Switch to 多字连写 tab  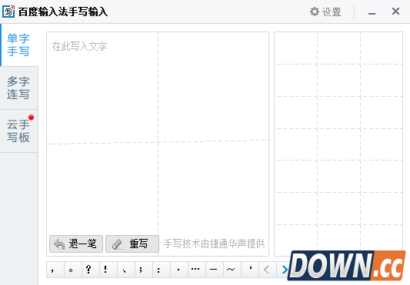18,88
